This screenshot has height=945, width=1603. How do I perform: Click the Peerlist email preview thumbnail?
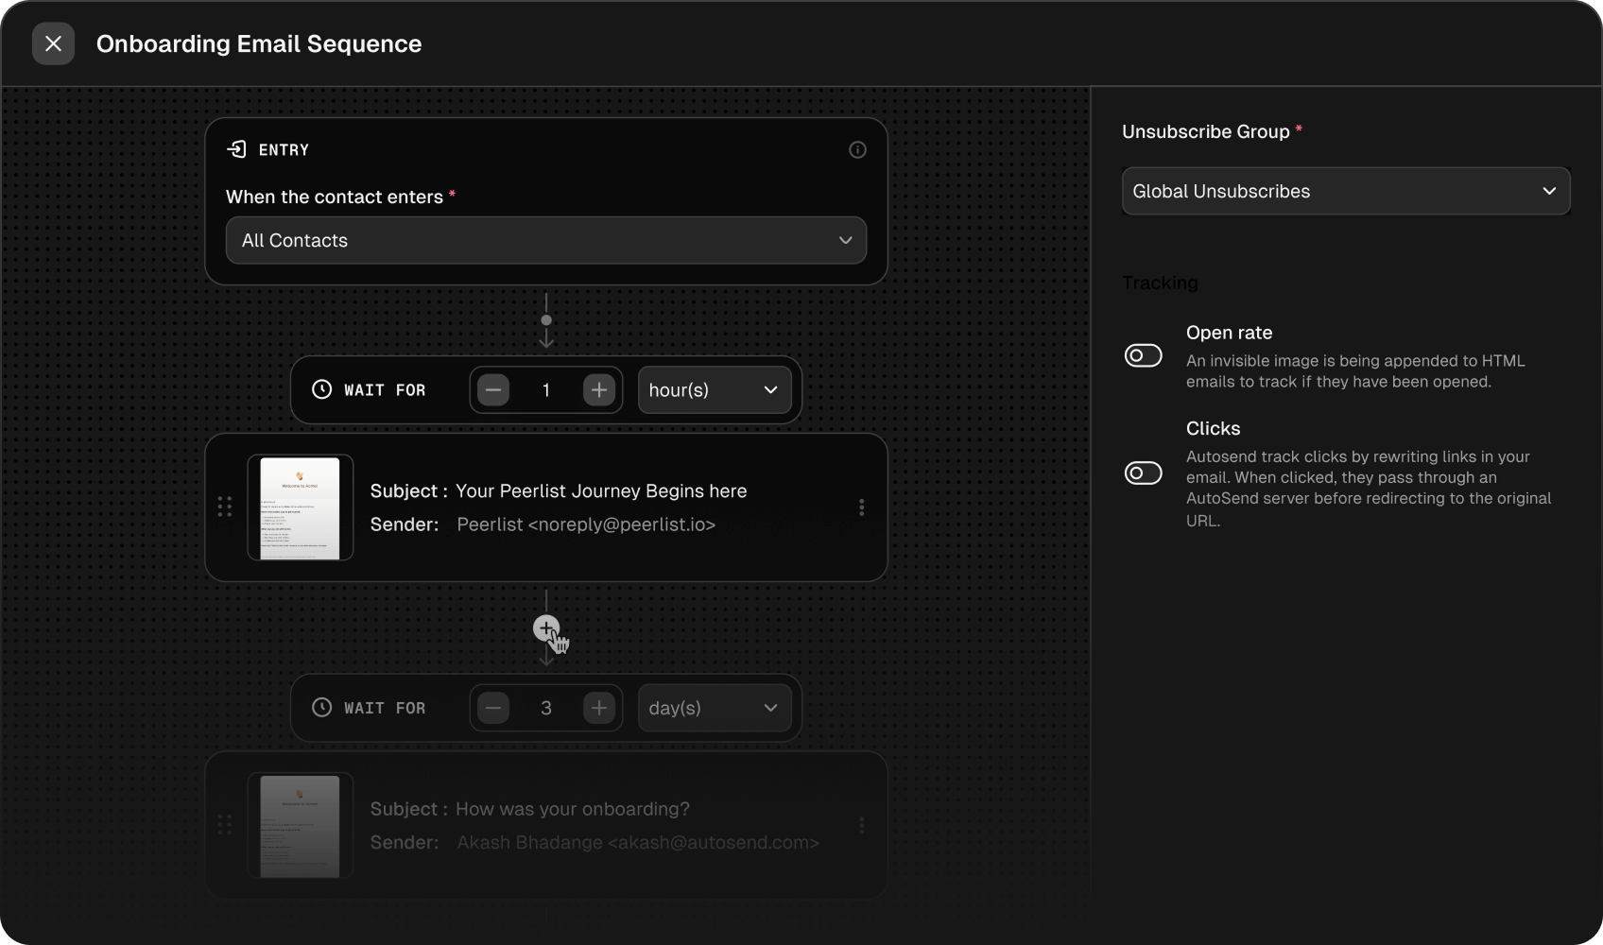click(301, 507)
